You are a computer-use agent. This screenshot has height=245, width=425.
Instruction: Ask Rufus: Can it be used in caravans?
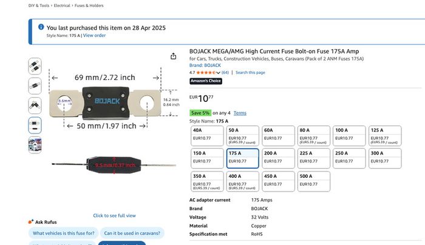[x=132, y=233]
